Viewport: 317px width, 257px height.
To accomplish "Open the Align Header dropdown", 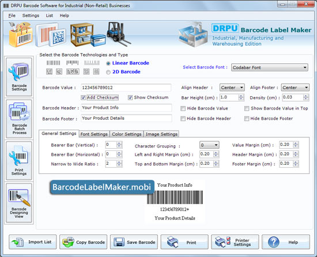I will 232,88.
